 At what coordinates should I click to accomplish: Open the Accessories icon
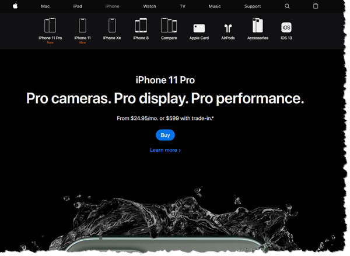257,26
